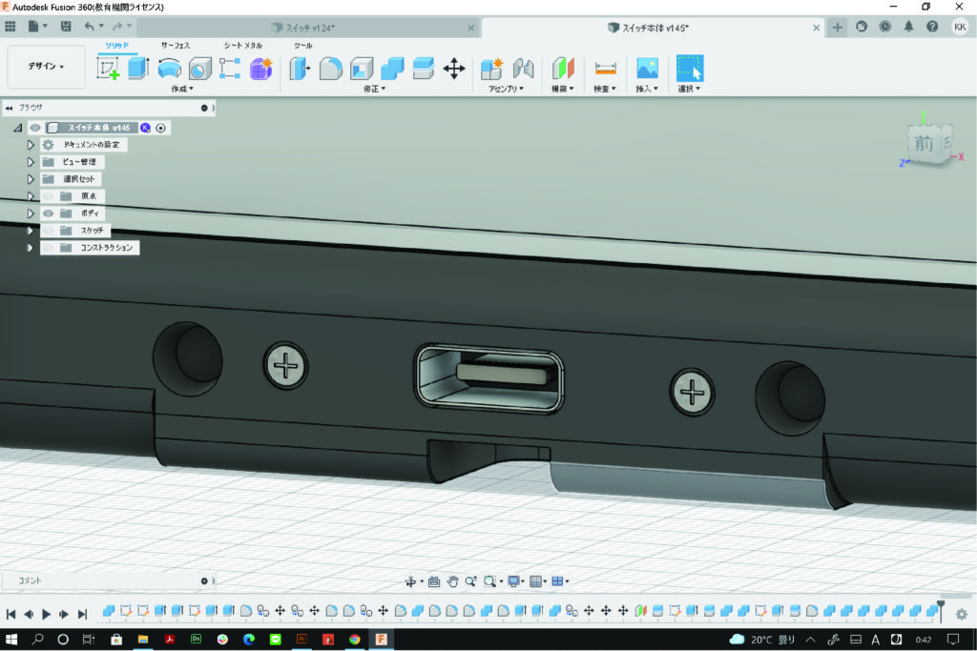Click the 修正 menu label
The width and height of the screenshot is (977, 651).
tap(375, 89)
